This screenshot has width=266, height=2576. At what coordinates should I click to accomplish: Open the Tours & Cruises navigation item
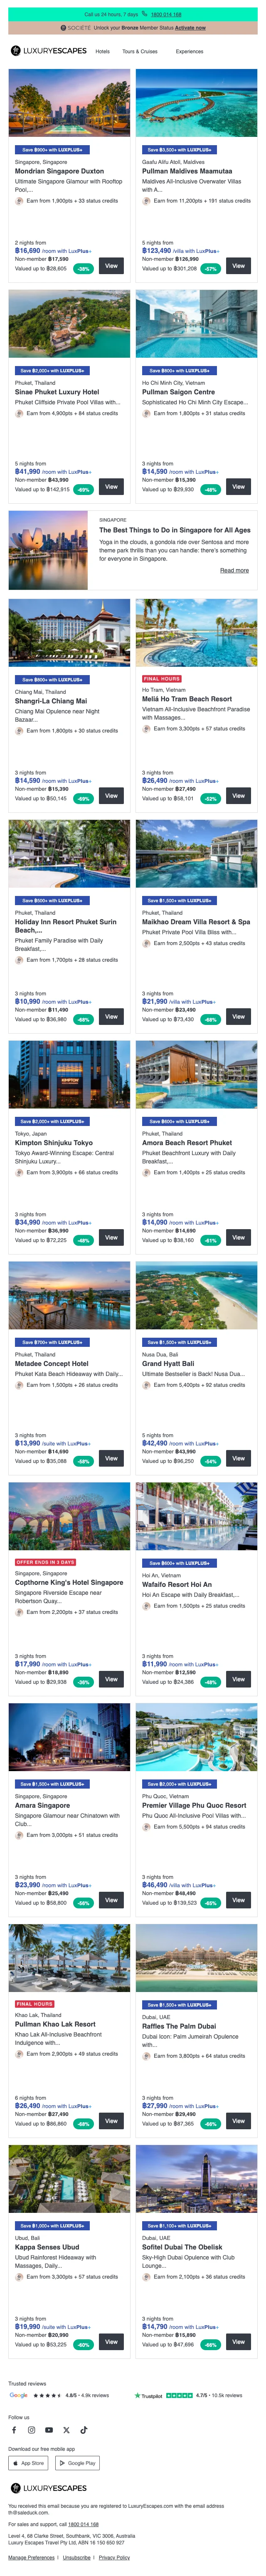pyautogui.click(x=140, y=51)
